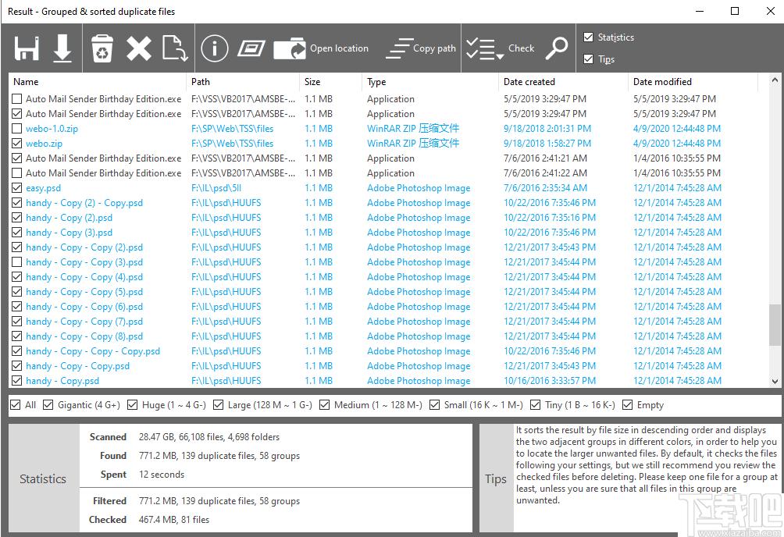Toggle the Huge (1 ~ 4 G-) filter
The image size is (784, 537).
click(132, 404)
